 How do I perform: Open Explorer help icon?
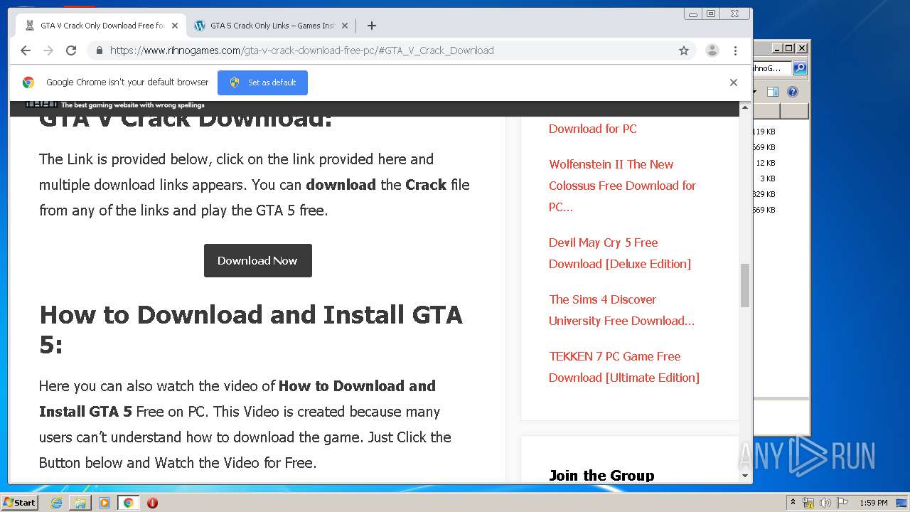793,92
